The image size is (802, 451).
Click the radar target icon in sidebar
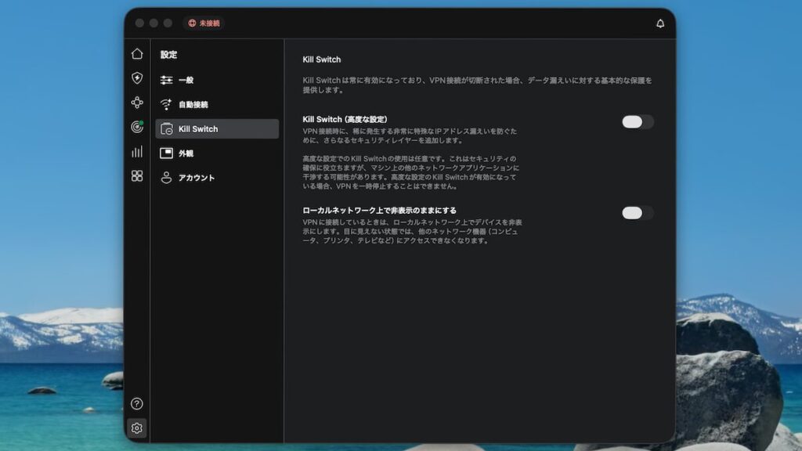137,127
